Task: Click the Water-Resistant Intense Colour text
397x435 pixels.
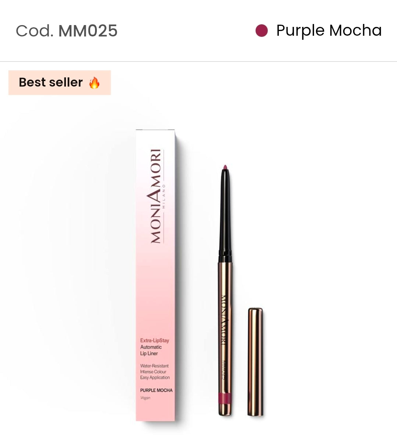Action: click(x=154, y=369)
